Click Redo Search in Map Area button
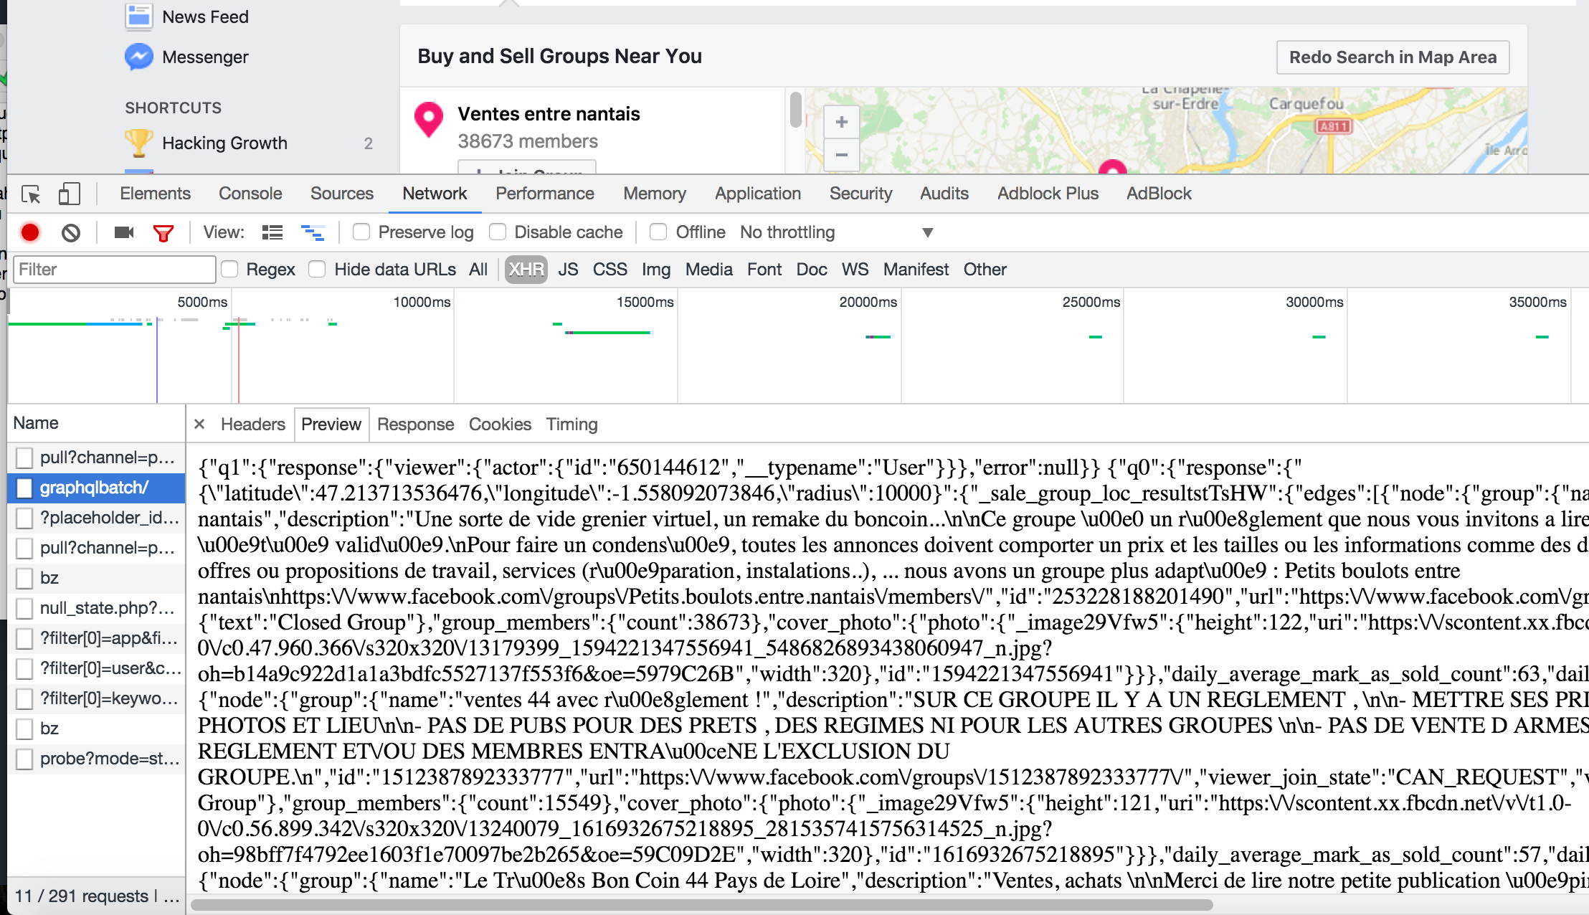 tap(1393, 57)
